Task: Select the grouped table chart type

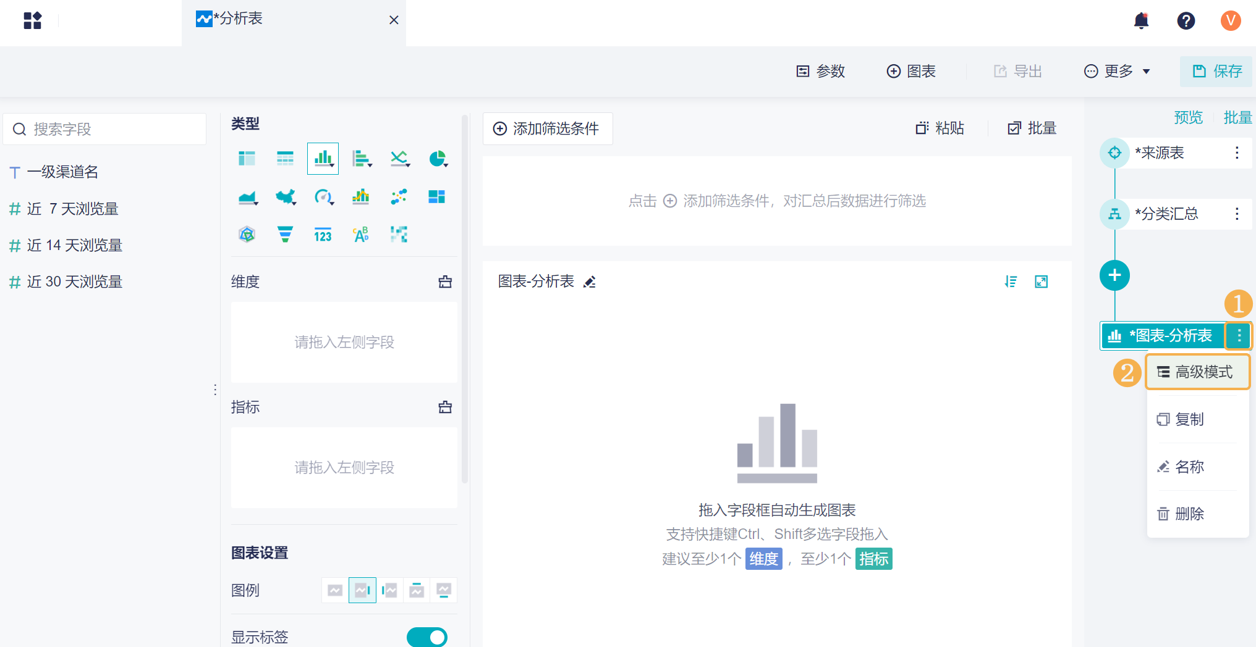Action: 247,159
